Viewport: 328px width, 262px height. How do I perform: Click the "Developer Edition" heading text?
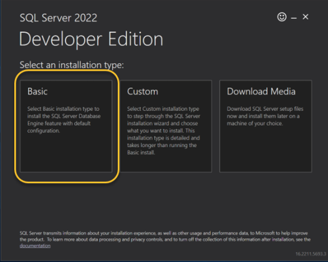coord(91,39)
